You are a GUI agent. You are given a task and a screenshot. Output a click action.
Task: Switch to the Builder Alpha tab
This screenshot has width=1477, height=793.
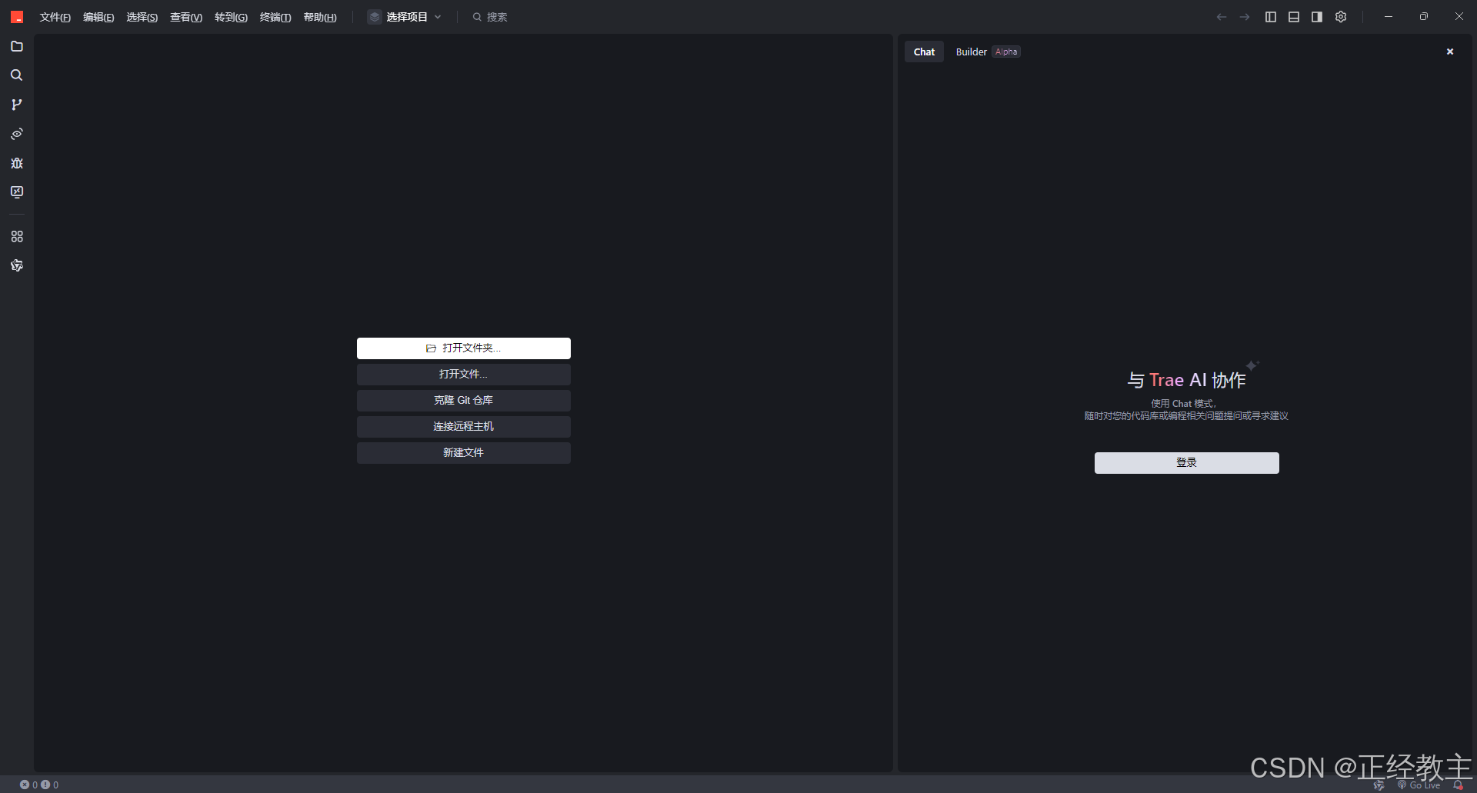tap(988, 52)
